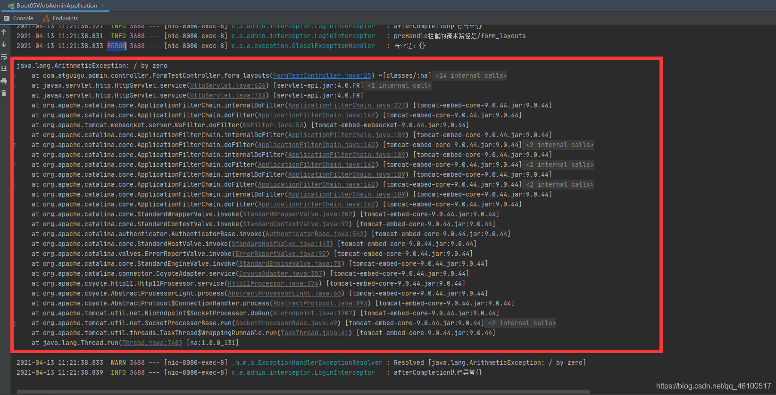Switch to the Console tab
This screenshot has width=776, height=395.
[19, 18]
